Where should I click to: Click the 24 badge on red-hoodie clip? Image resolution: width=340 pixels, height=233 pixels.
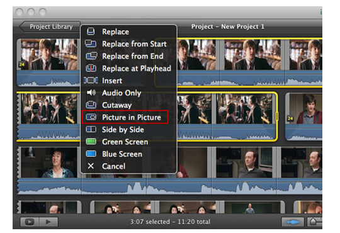click(290, 118)
